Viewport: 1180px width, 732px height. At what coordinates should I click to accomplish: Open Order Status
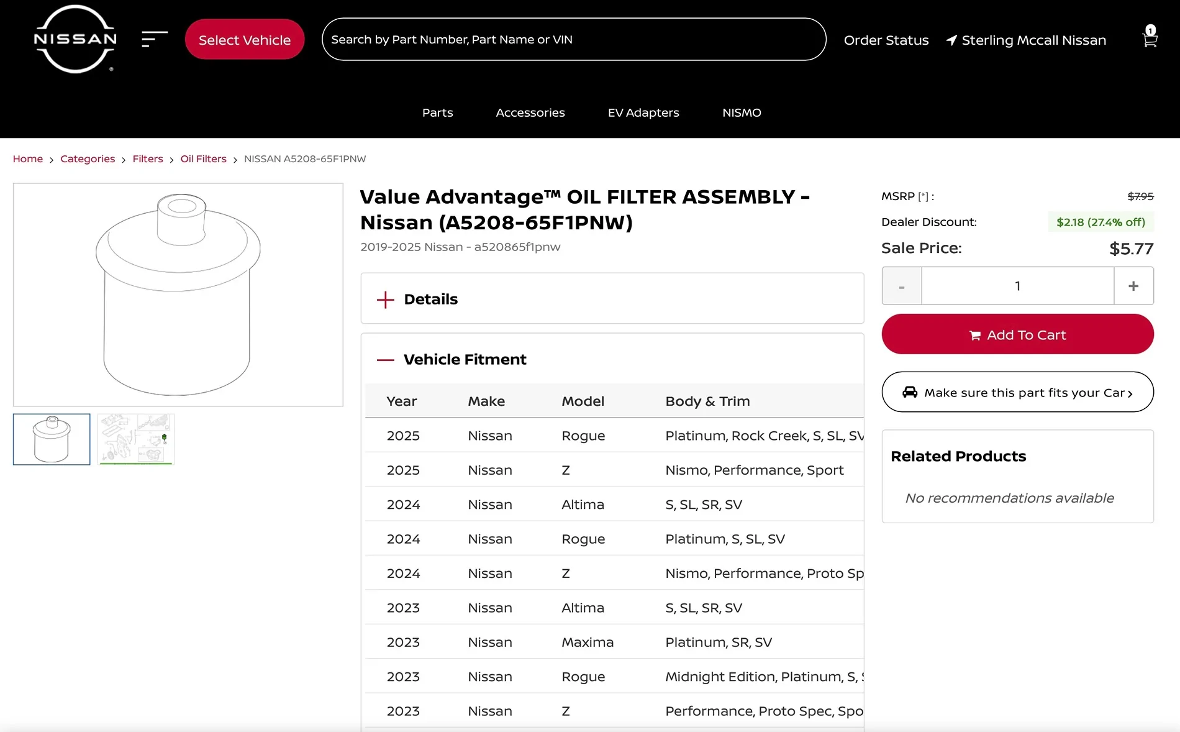(x=886, y=40)
